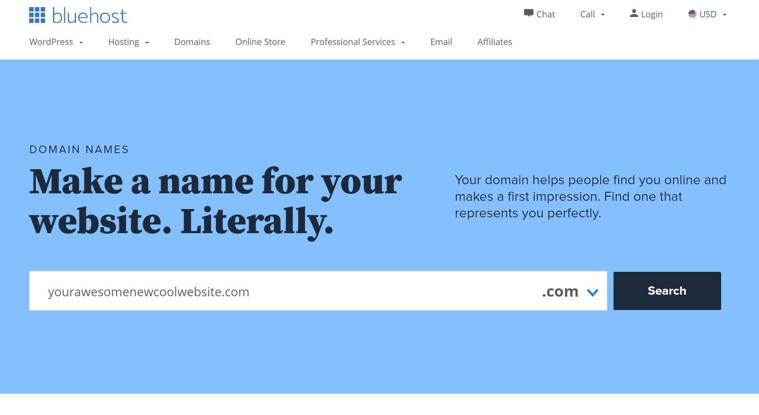Click the Call label
759x415 pixels.
click(587, 14)
